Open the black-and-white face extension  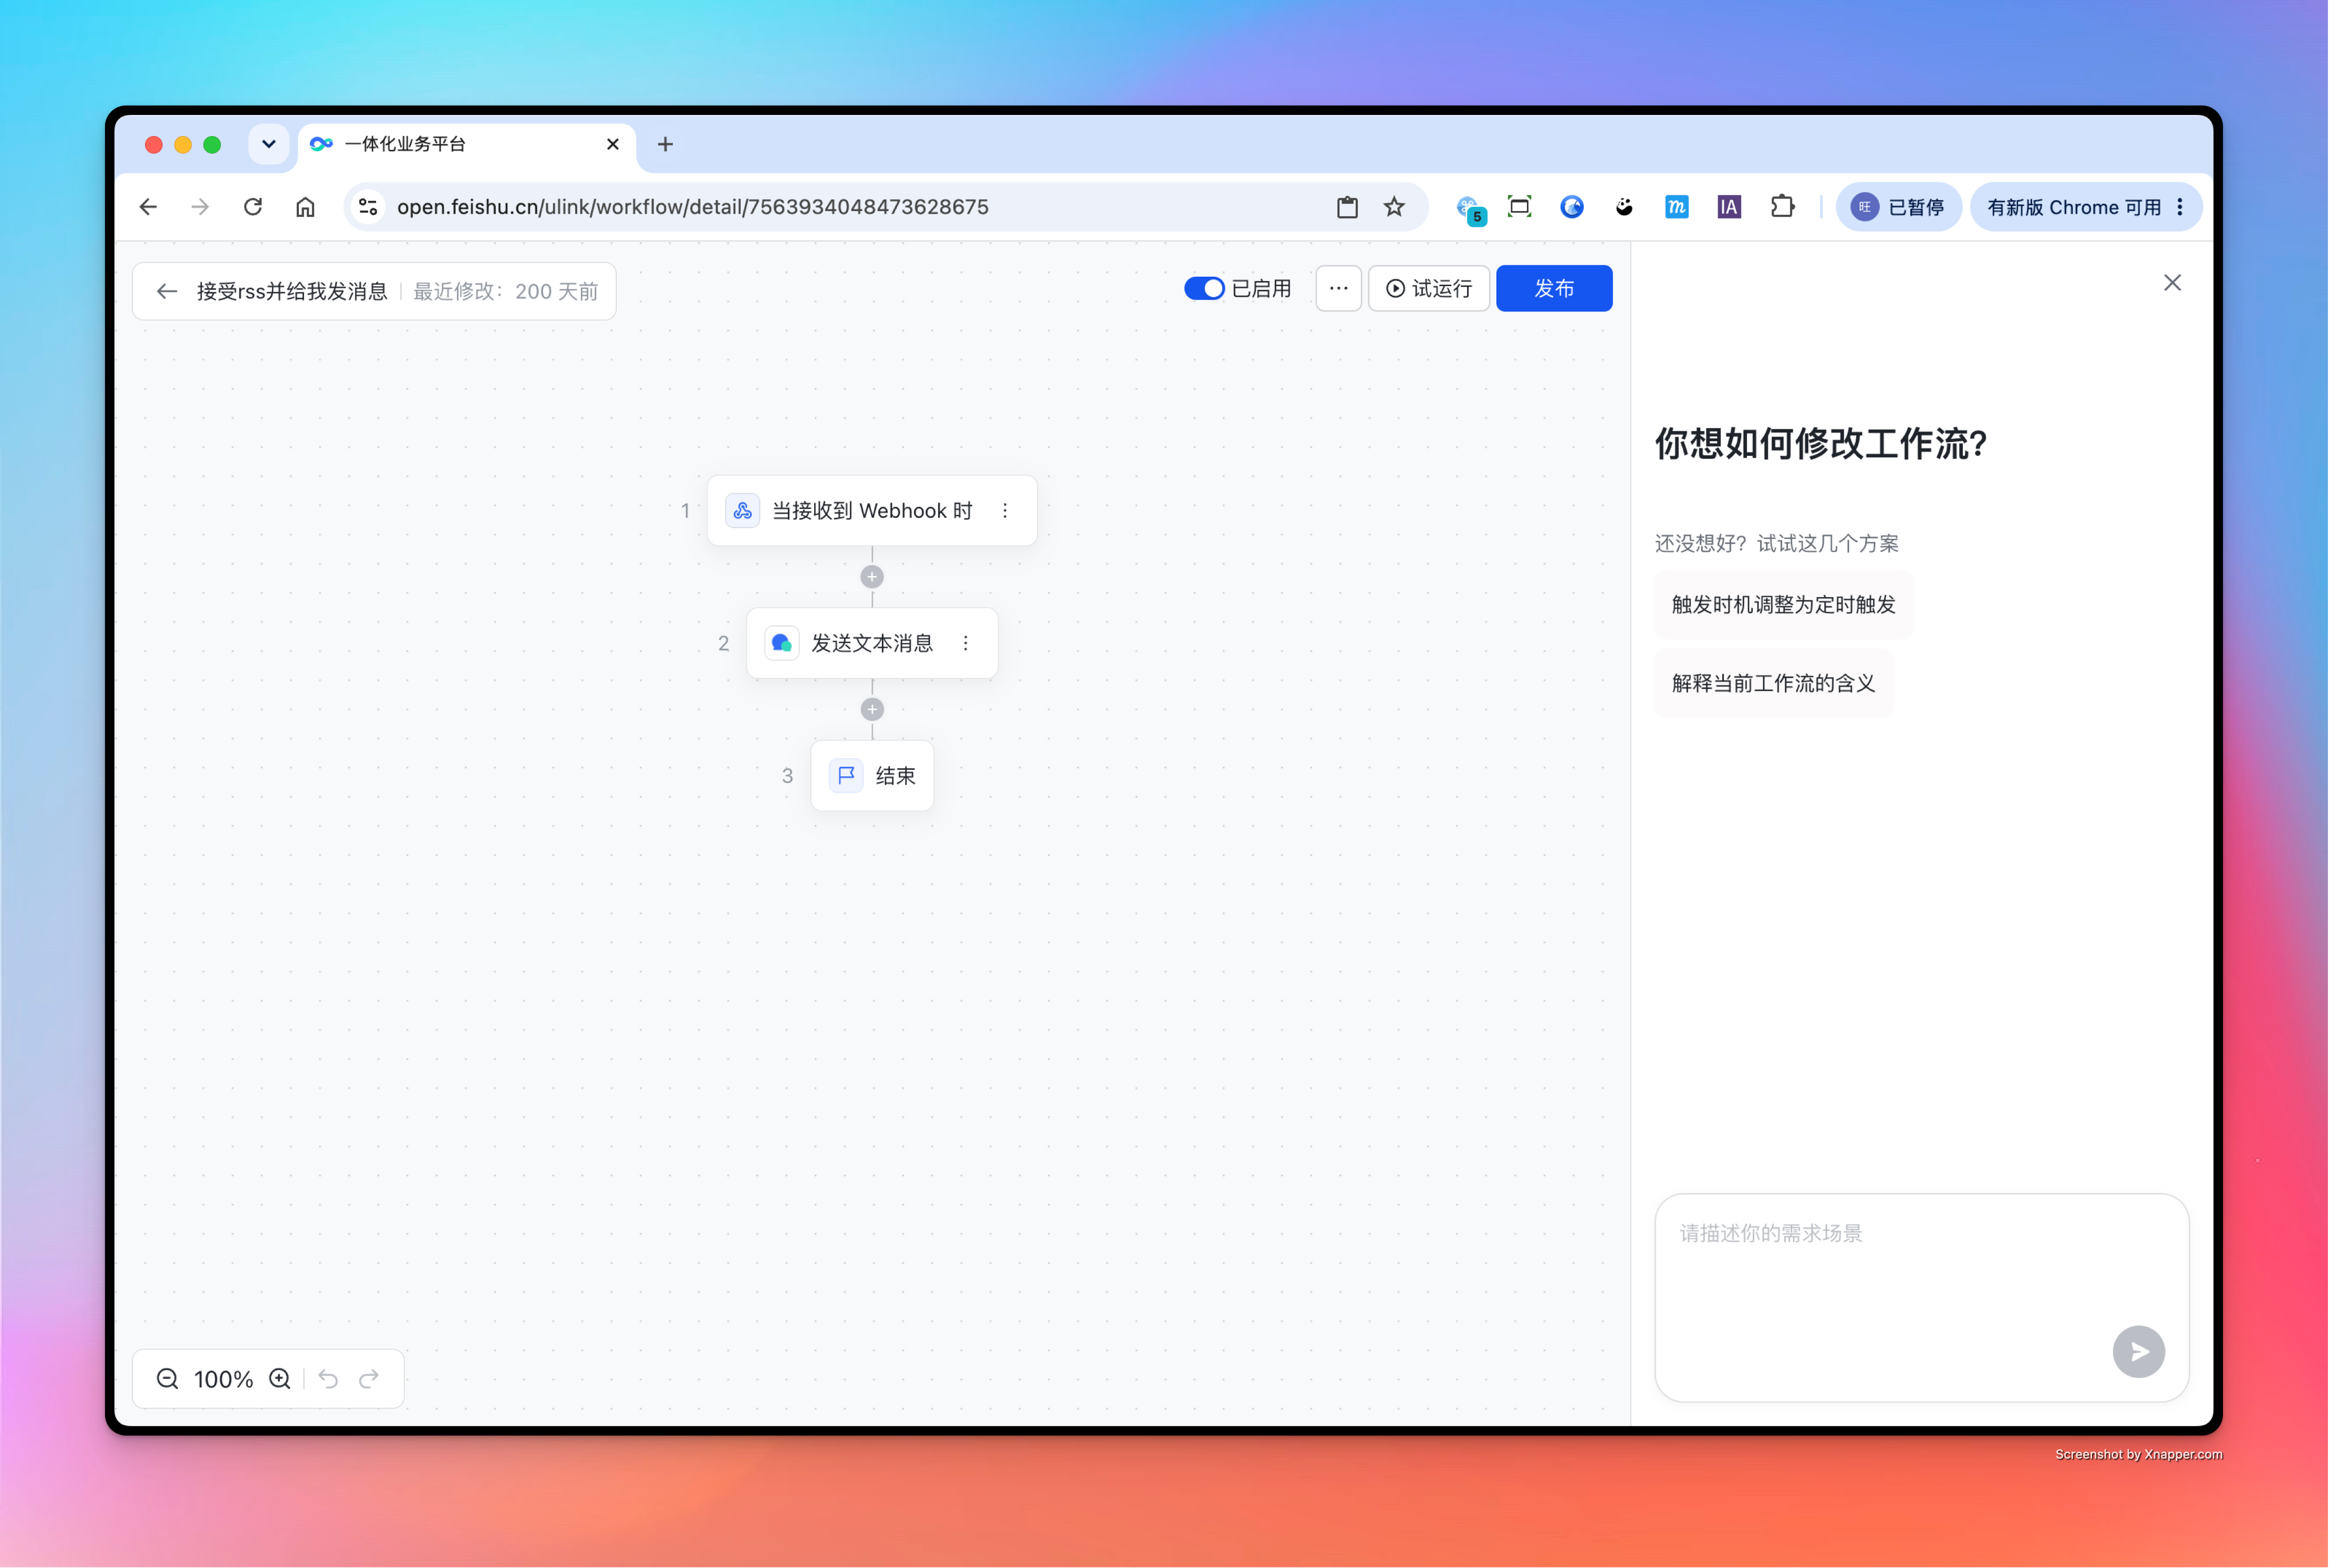coord(1624,207)
